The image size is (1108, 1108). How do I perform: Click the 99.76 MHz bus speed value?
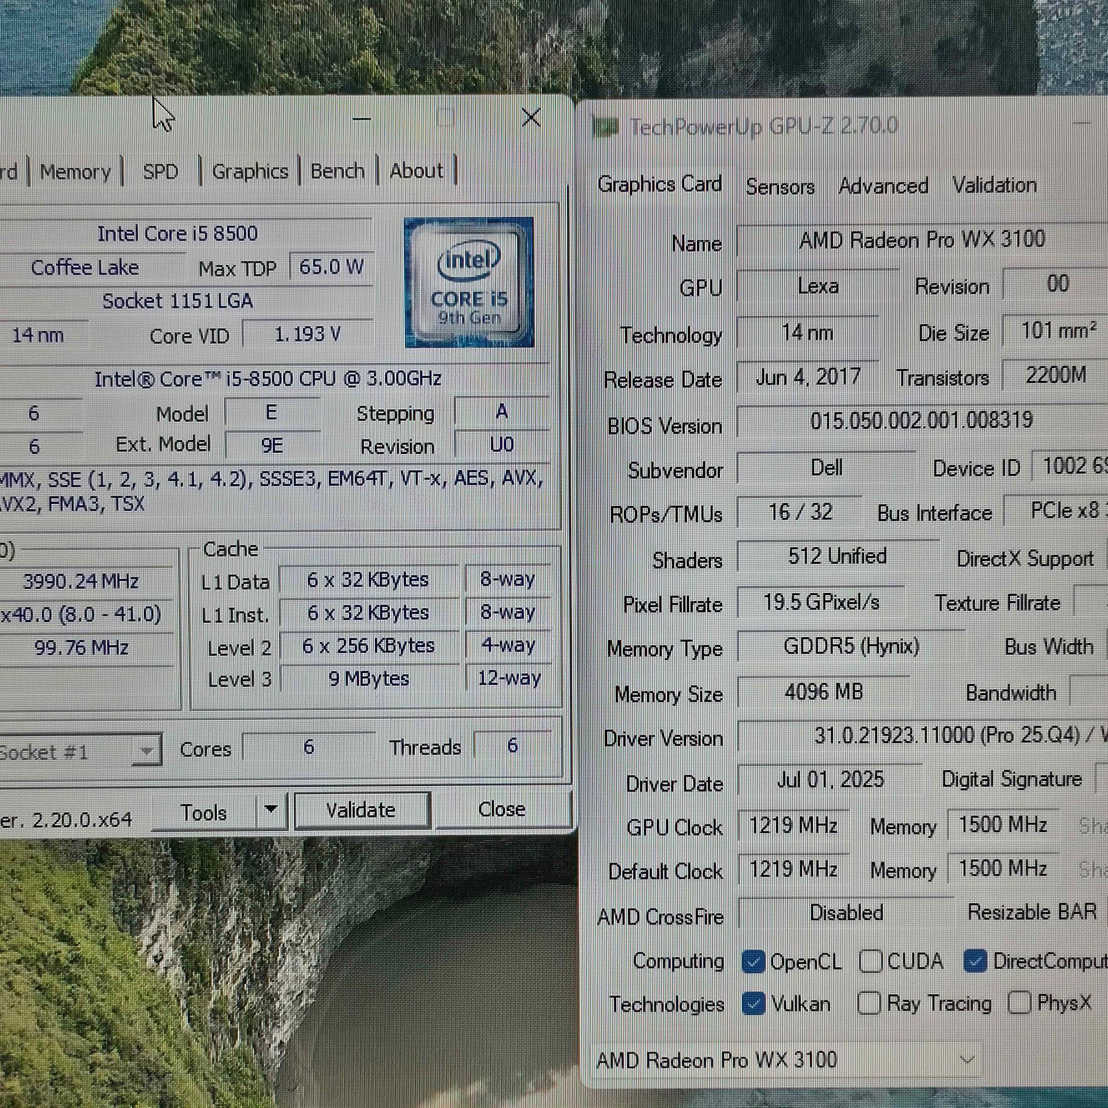(x=82, y=648)
